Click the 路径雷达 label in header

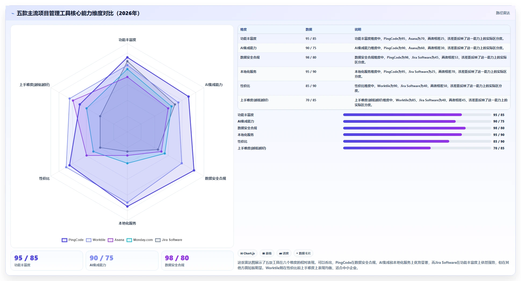(x=503, y=13)
